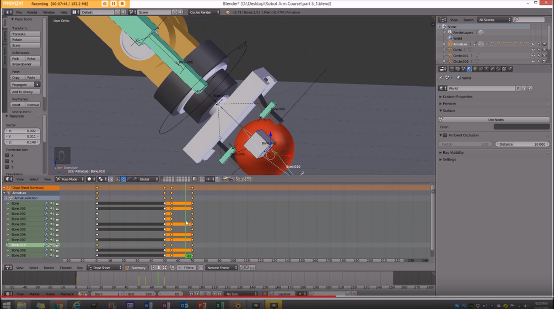Screen dimensions: 554x309
Task: Open Microsoft Word from the taskbar
Action: pyautogui.click(x=148, y=305)
